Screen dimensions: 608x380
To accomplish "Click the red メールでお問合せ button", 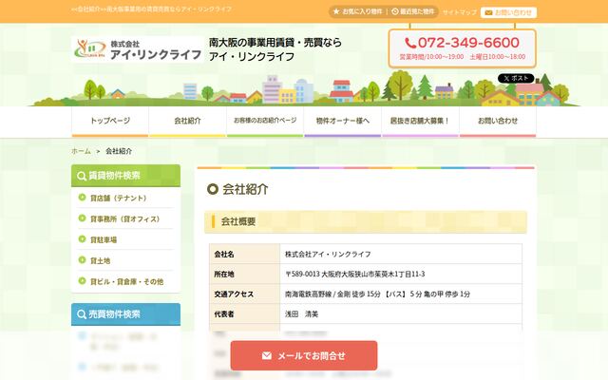I will (x=304, y=355).
